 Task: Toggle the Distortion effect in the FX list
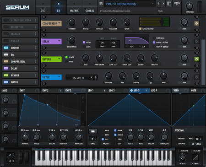(6, 27)
